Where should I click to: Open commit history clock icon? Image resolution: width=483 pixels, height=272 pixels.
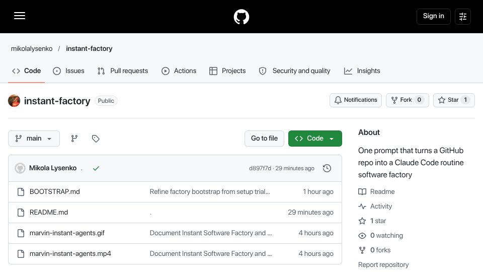tap(327, 168)
